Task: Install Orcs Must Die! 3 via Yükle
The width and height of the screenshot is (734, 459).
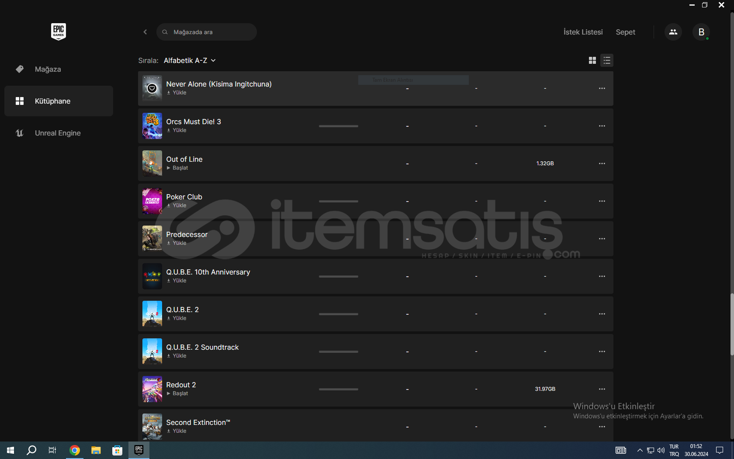Action: (x=177, y=130)
